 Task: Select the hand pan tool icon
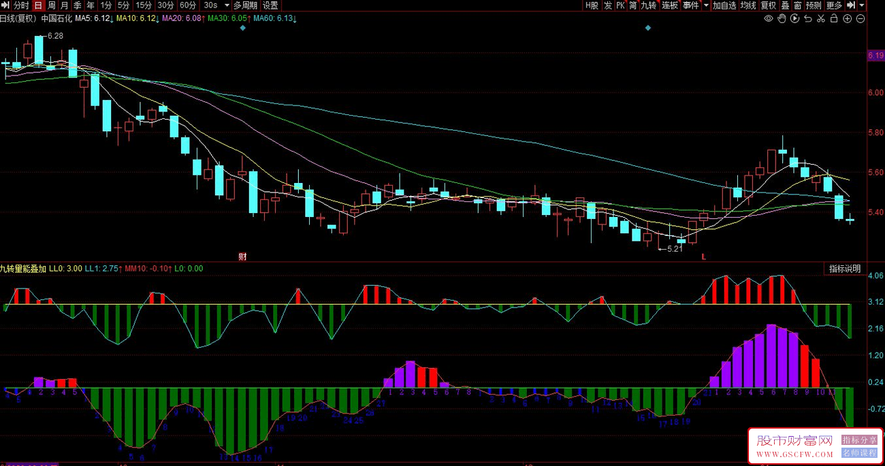(x=782, y=18)
